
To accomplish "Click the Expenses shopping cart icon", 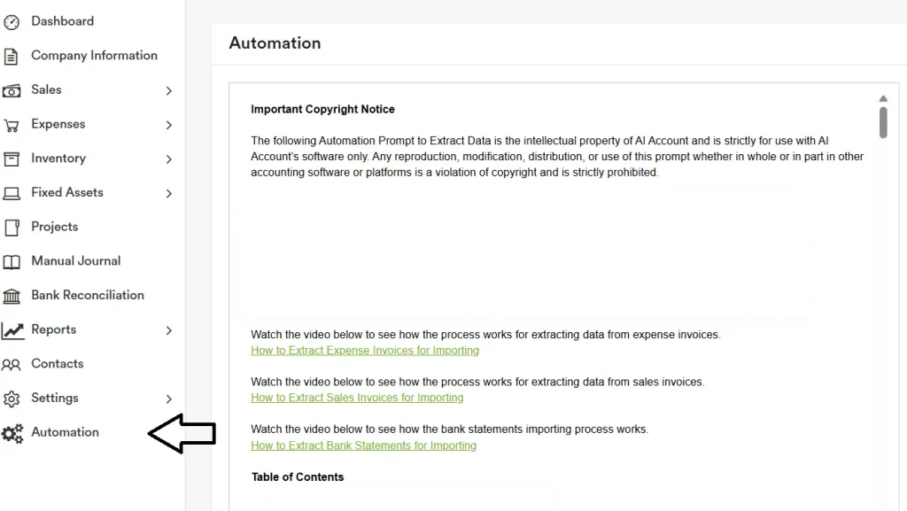I will pos(12,125).
